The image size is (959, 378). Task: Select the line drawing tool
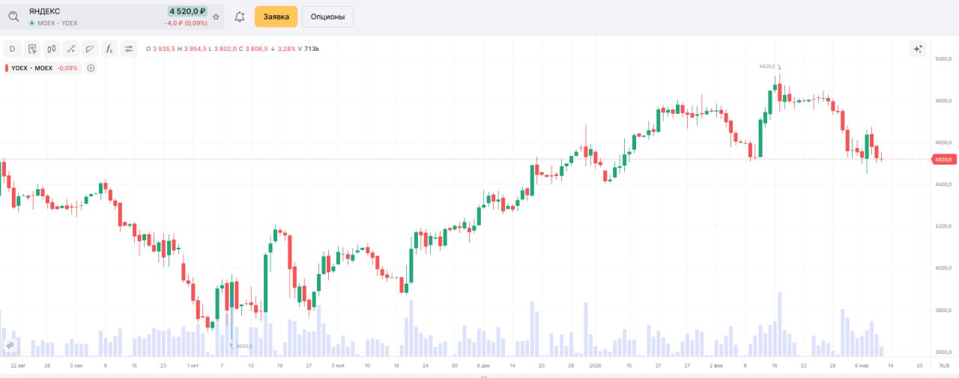[71, 49]
